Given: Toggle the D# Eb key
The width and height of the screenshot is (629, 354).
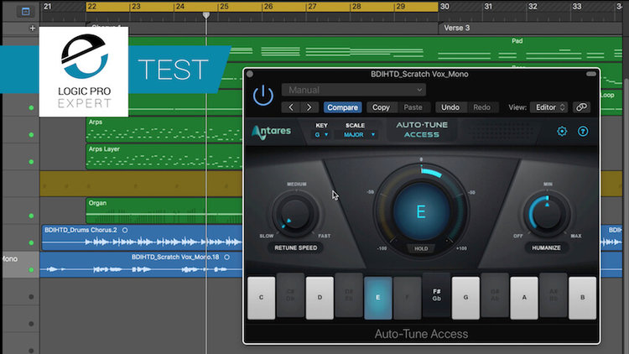Looking at the screenshot, I should pyautogui.click(x=349, y=295).
